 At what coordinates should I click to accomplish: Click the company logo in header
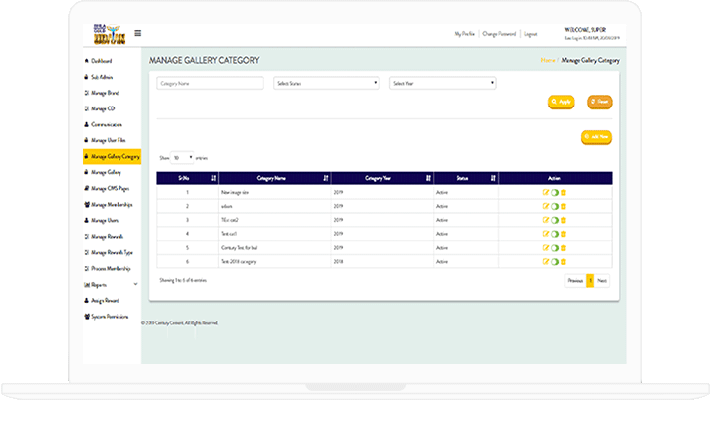(110, 34)
